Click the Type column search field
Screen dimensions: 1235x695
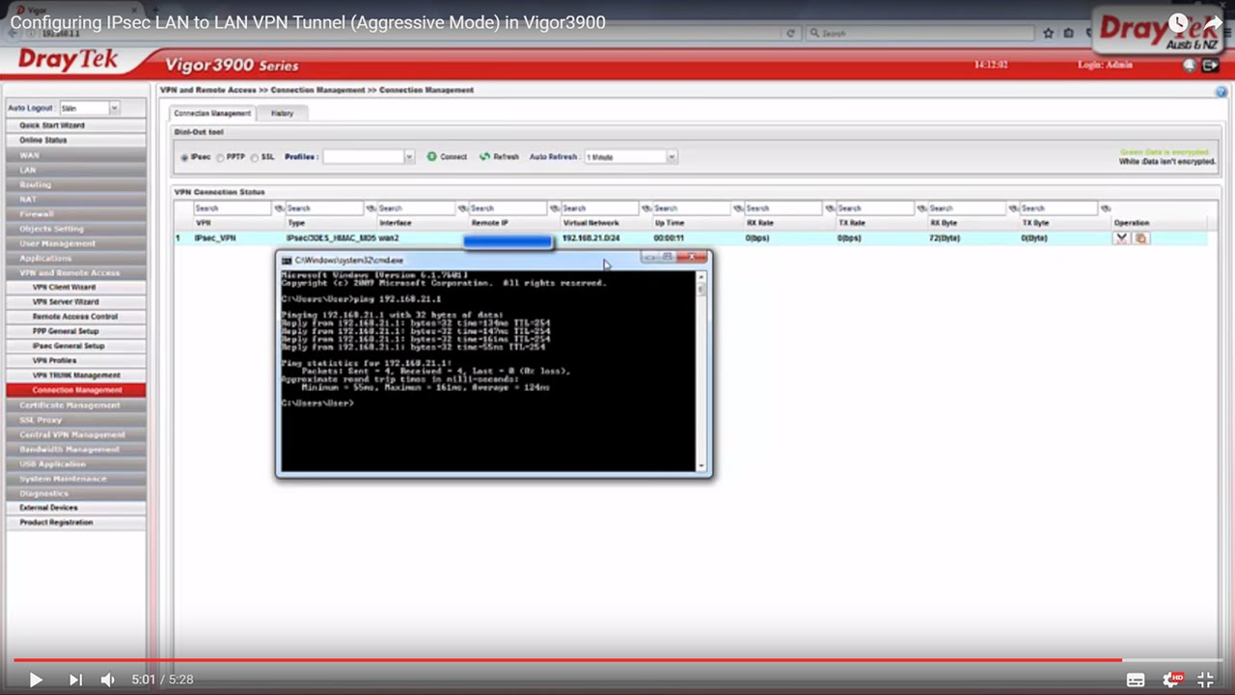click(x=324, y=208)
